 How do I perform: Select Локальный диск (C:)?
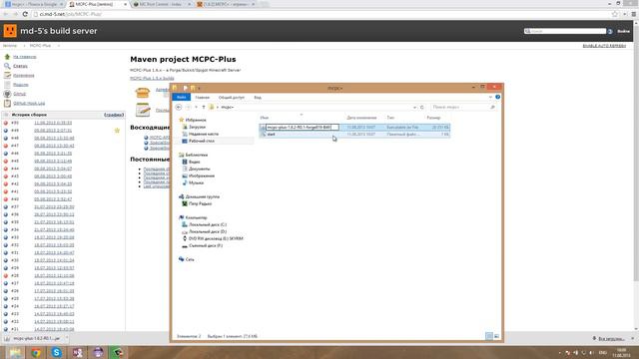click(208, 224)
